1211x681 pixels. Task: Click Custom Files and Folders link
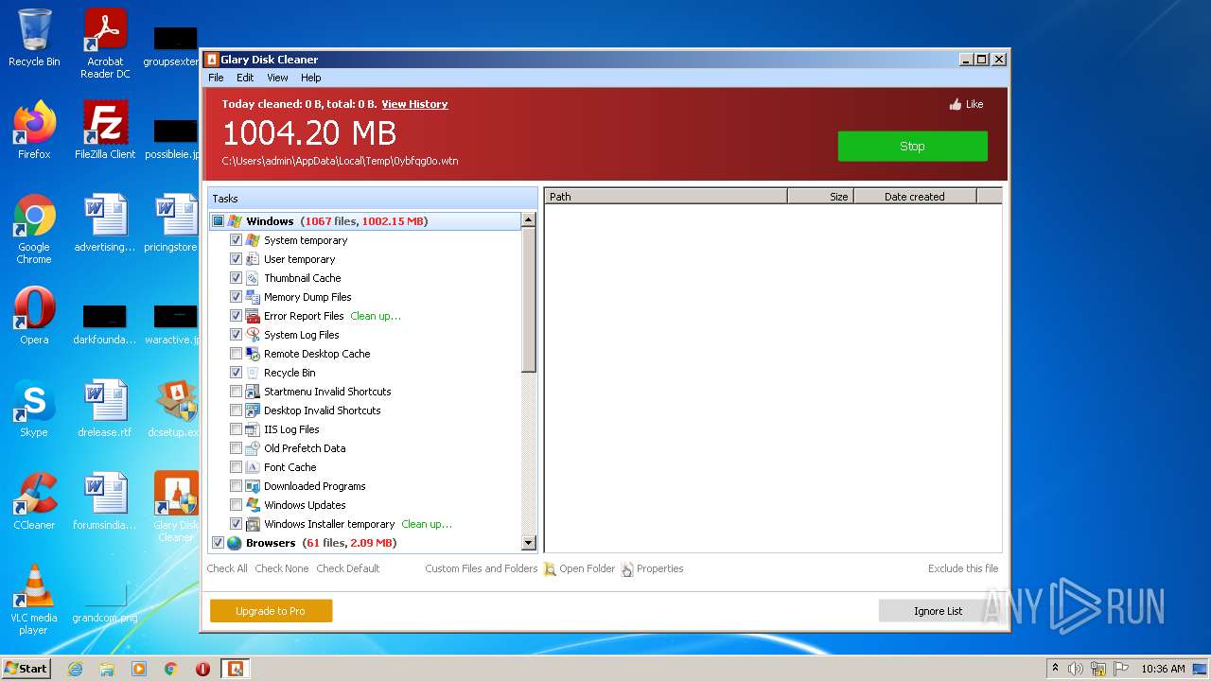[481, 568]
